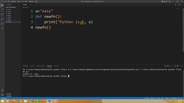Click Ln, Col cursor position in status bar
Viewport: 184px width, 103px height.
[146, 98]
